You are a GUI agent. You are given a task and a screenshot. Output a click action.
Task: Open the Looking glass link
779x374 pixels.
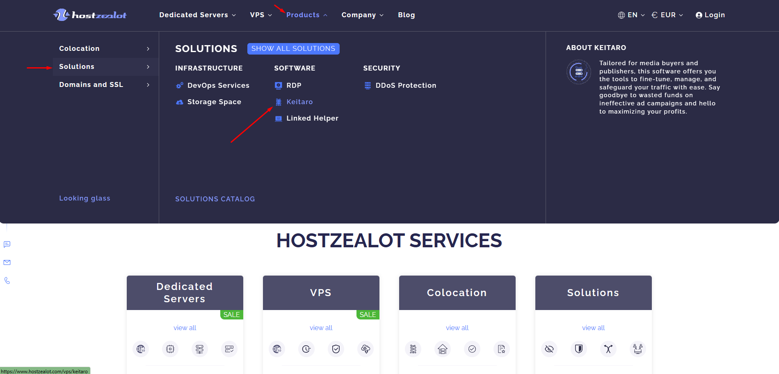(85, 198)
